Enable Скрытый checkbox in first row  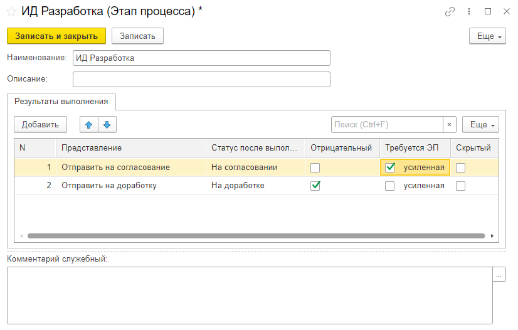point(460,168)
